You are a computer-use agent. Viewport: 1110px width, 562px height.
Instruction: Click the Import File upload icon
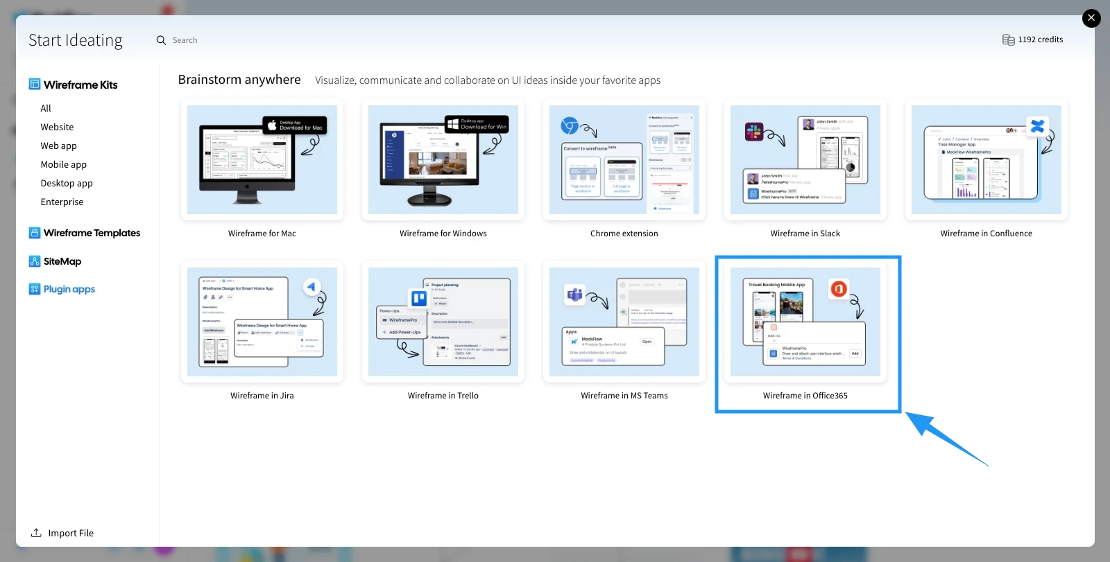36,533
